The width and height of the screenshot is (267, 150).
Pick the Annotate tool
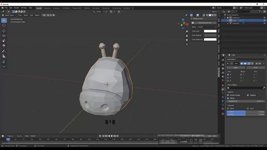(4, 51)
